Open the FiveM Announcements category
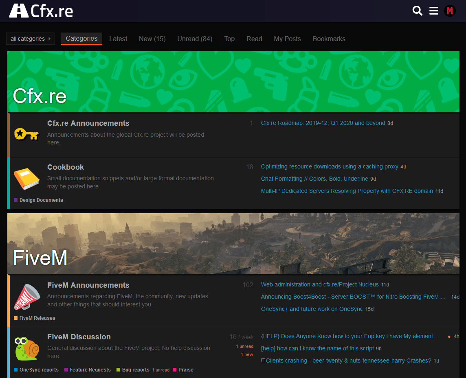This screenshot has height=378, width=466. [x=88, y=285]
